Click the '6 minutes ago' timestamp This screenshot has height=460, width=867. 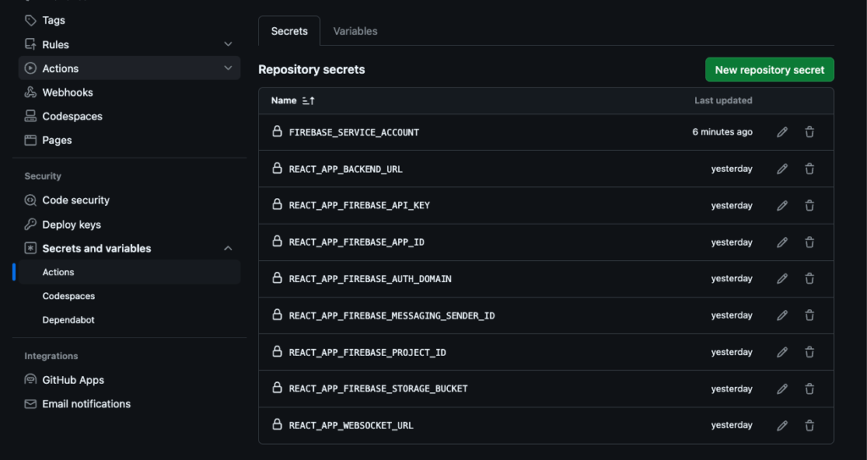coord(722,132)
